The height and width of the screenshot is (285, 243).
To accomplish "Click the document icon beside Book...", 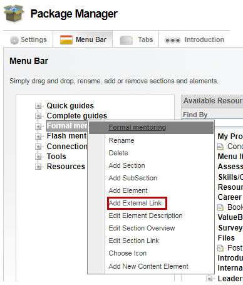I will (220, 207).
